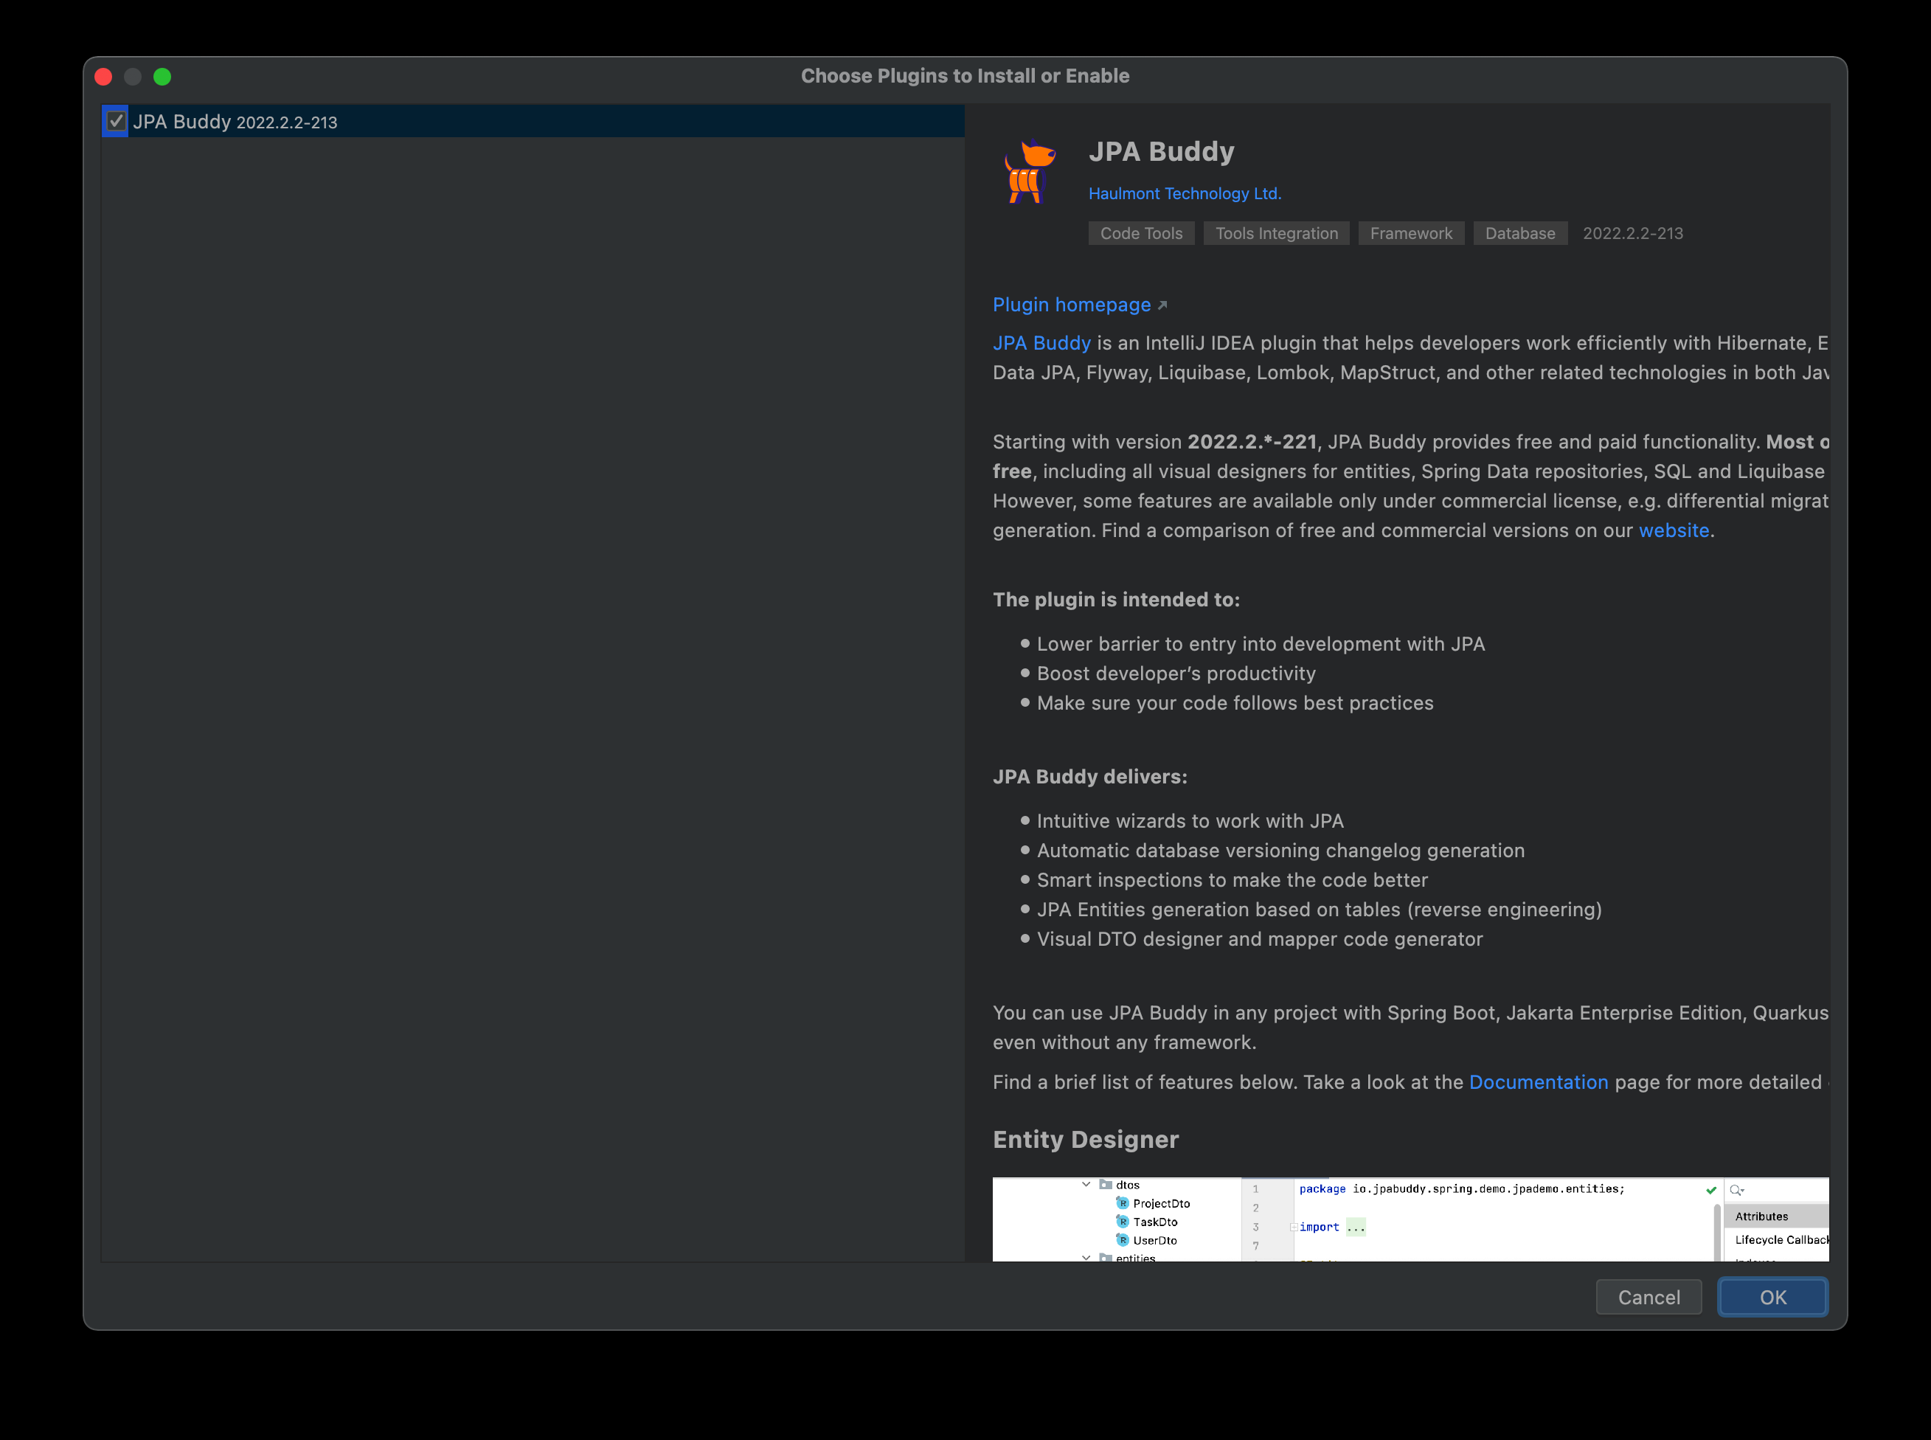The width and height of the screenshot is (1931, 1440).
Task: Click the dtos folder icon
Action: tap(1105, 1185)
